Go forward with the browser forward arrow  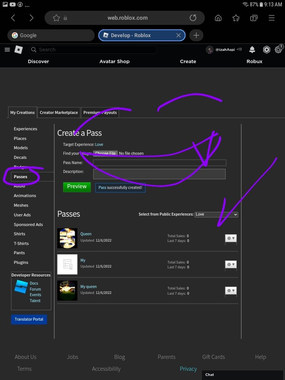point(31,18)
